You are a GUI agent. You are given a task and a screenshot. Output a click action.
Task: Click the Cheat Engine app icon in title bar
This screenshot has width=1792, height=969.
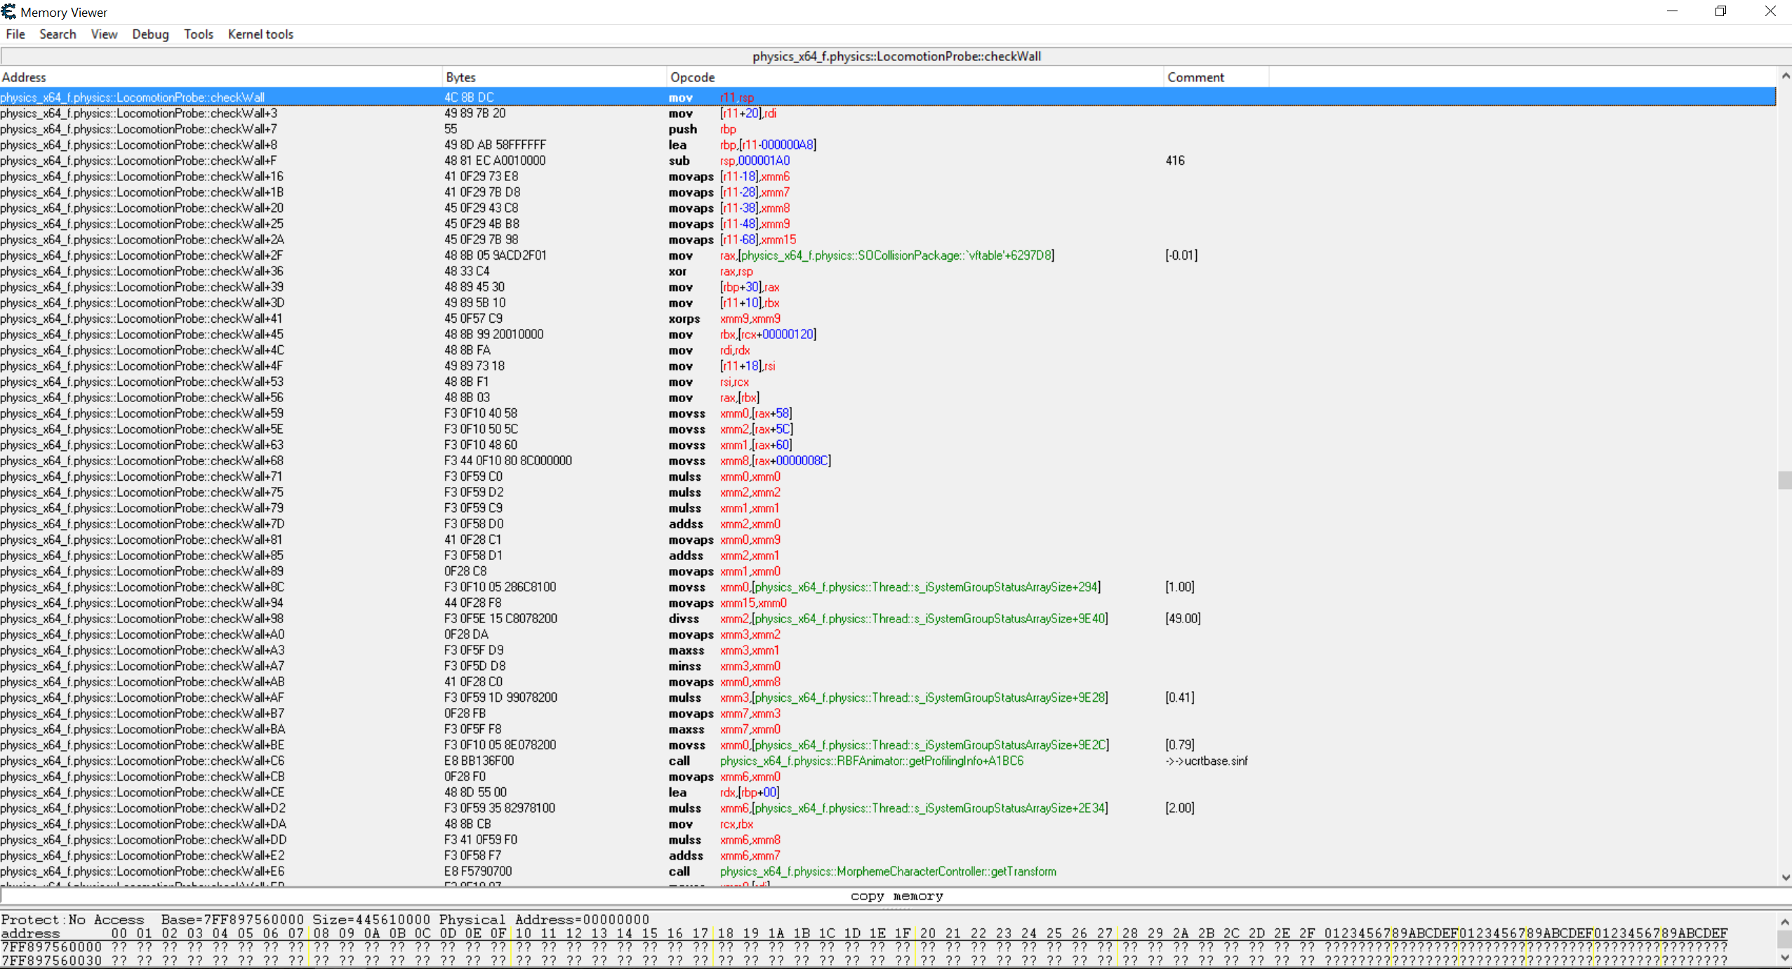pos(8,11)
